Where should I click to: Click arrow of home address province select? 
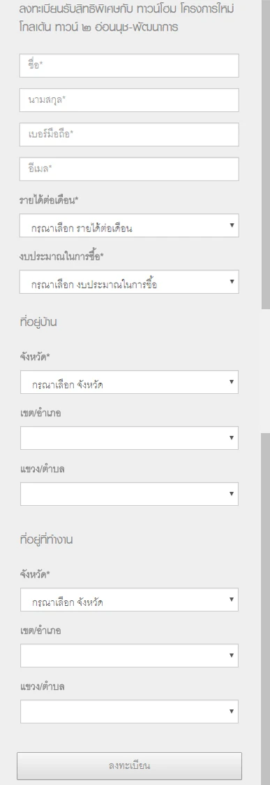click(x=232, y=382)
